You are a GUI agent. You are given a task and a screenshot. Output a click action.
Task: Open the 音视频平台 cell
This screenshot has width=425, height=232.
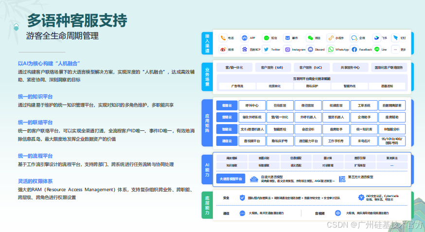click(x=252, y=141)
